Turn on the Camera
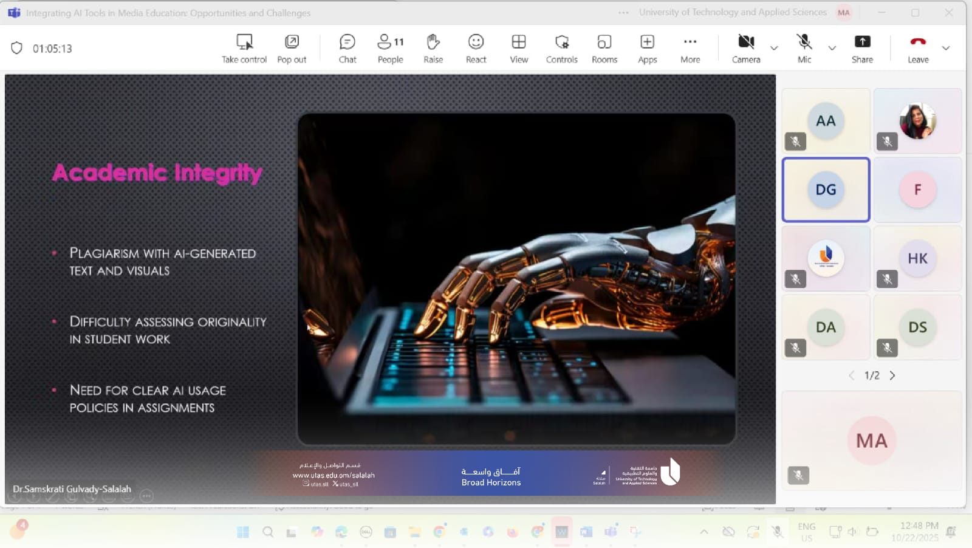The height and width of the screenshot is (548, 972). coord(746,49)
